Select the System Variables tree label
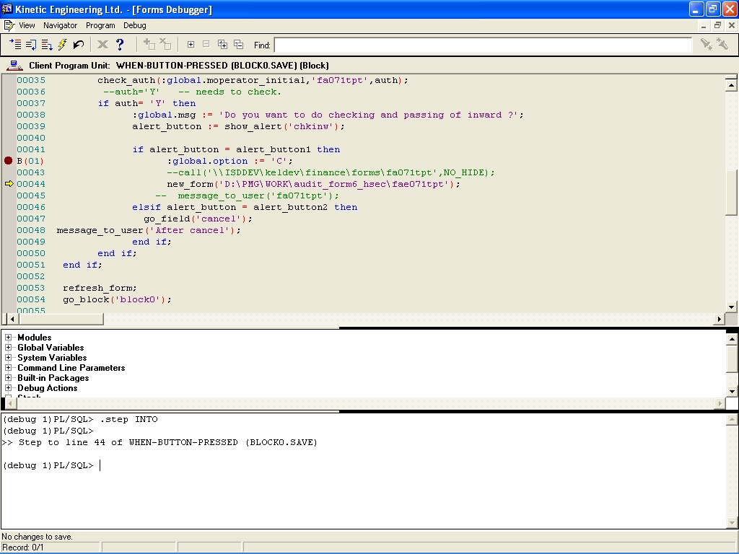 coord(52,358)
